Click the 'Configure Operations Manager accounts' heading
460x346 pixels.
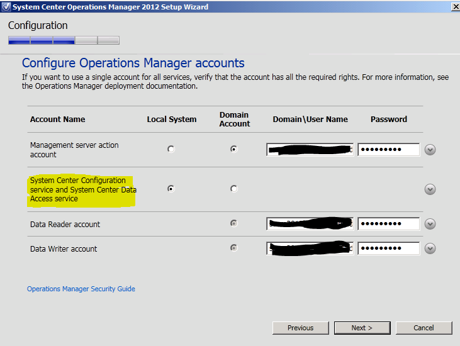[133, 63]
